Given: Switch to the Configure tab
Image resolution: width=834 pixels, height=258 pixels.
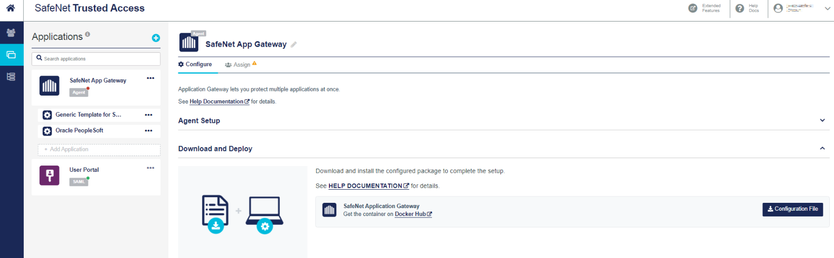Looking at the screenshot, I should [195, 64].
